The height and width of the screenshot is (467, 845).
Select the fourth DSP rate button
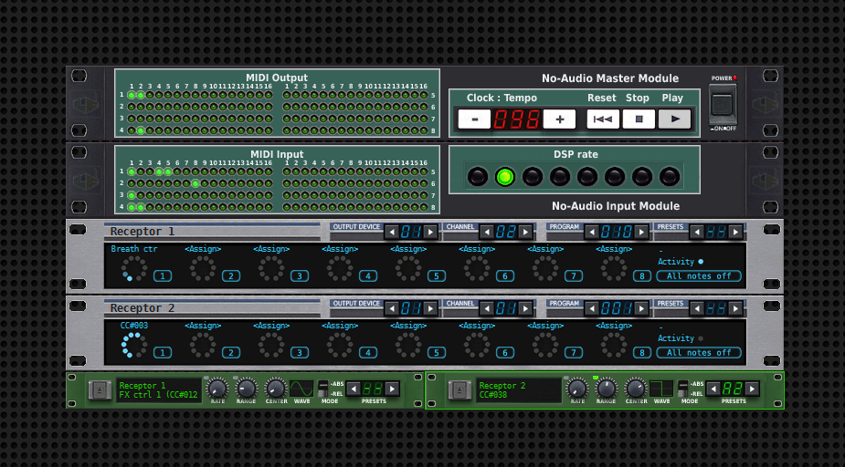click(560, 176)
